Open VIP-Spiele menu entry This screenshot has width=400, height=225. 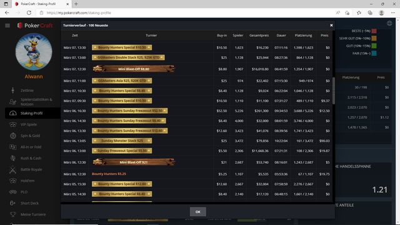pos(29,124)
